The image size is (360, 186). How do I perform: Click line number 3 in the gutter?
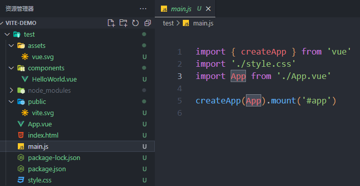[x=180, y=76]
